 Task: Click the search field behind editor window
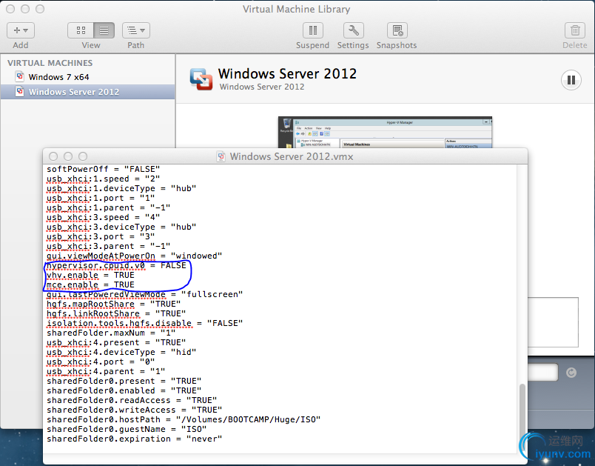coord(542,372)
